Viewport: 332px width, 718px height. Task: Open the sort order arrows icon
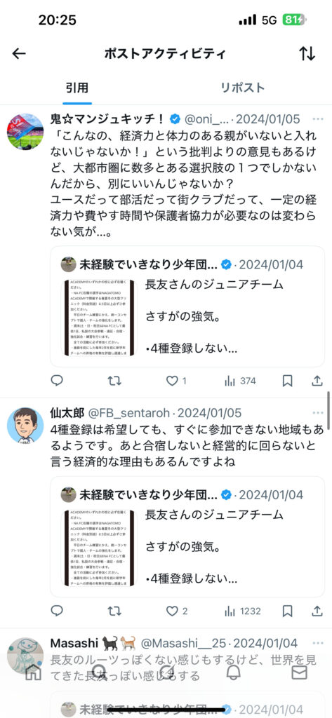coord(307,53)
